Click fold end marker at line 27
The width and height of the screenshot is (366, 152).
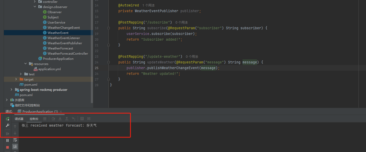pyautogui.click(x=108, y=79)
